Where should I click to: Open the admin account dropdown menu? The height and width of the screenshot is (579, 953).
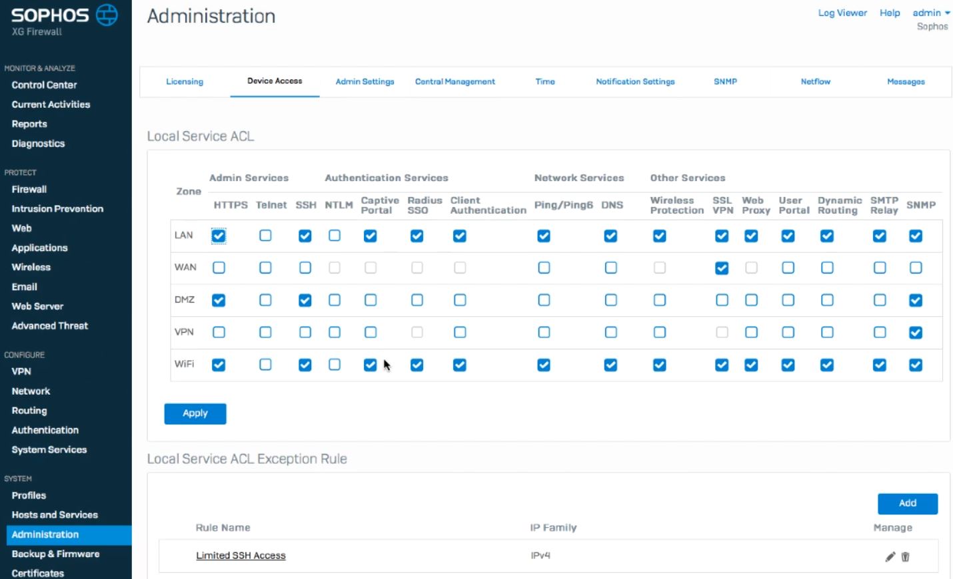click(931, 13)
